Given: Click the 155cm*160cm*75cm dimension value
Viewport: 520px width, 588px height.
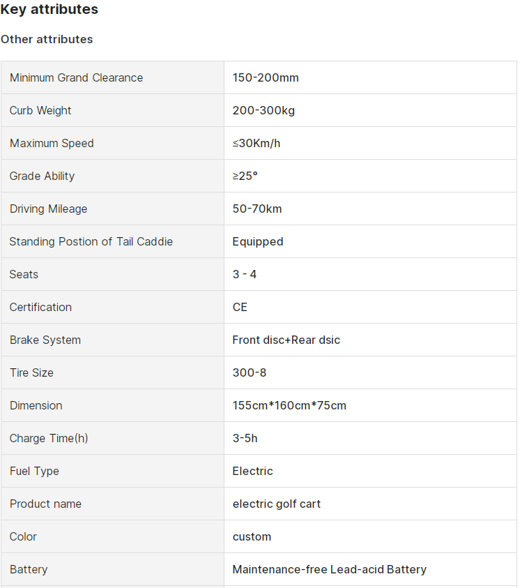Looking at the screenshot, I should tap(289, 405).
